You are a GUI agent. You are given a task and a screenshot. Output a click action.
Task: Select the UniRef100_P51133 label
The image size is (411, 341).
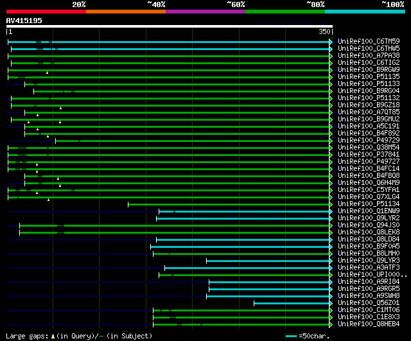[x=369, y=84]
